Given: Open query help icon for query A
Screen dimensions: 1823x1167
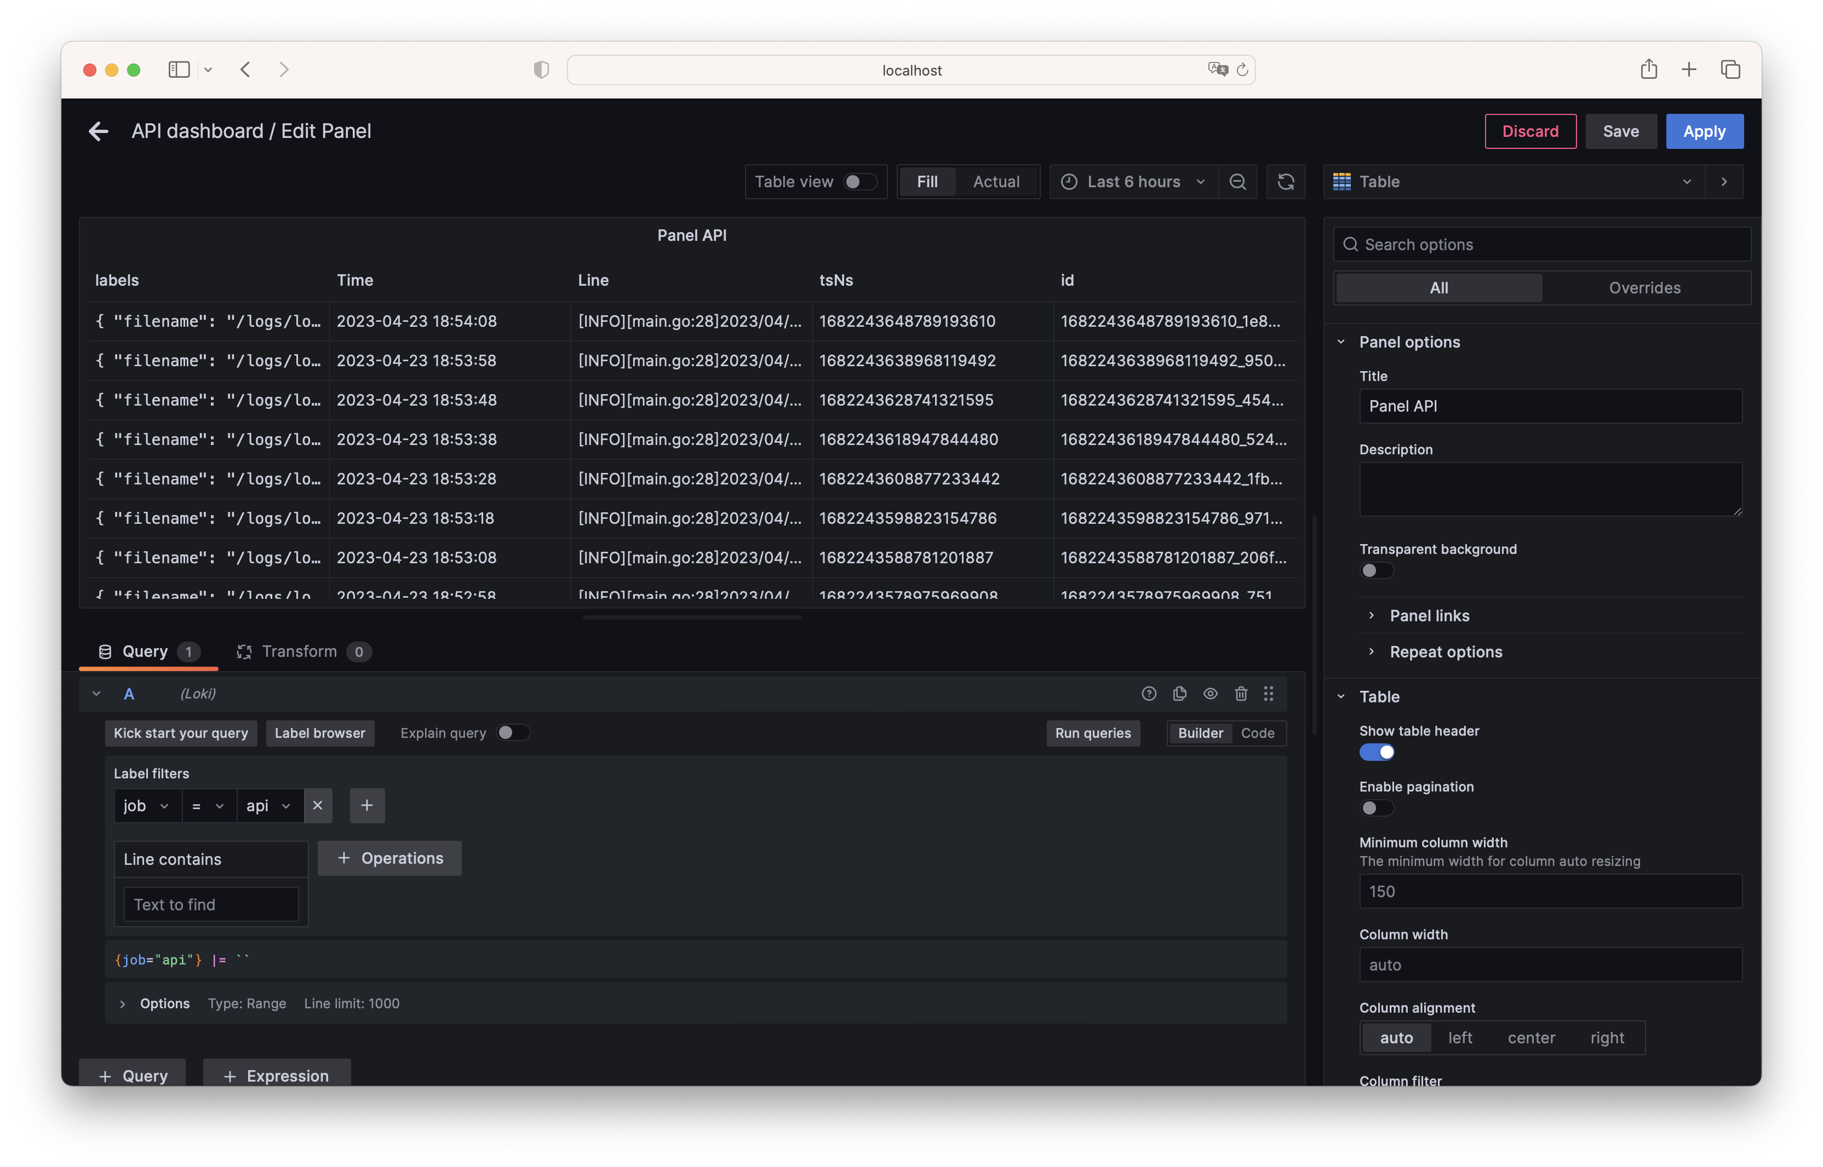Looking at the screenshot, I should 1149,694.
